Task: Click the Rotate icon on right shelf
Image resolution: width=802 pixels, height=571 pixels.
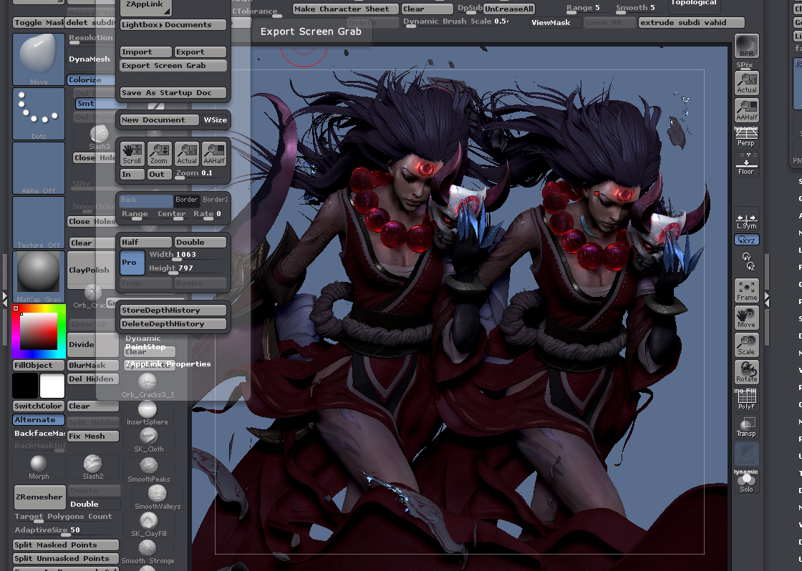Action: click(x=746, y=371)
